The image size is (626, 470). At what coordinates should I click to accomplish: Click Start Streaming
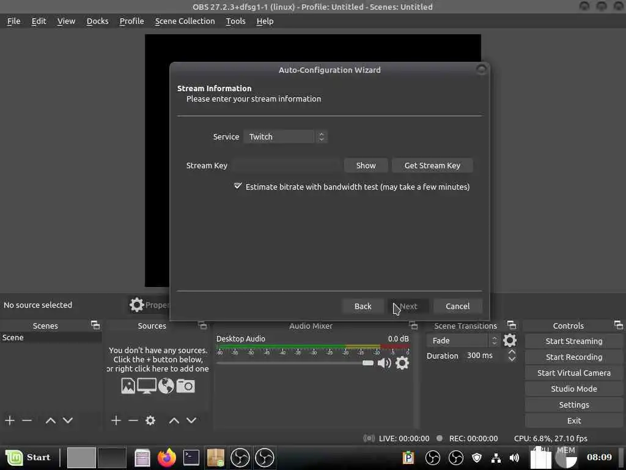573,341
